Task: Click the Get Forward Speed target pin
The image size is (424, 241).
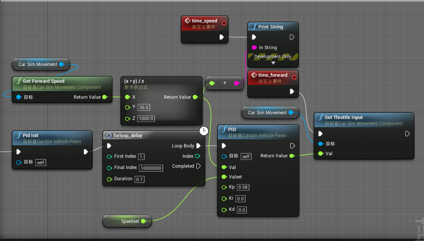Action: (19, 97)
